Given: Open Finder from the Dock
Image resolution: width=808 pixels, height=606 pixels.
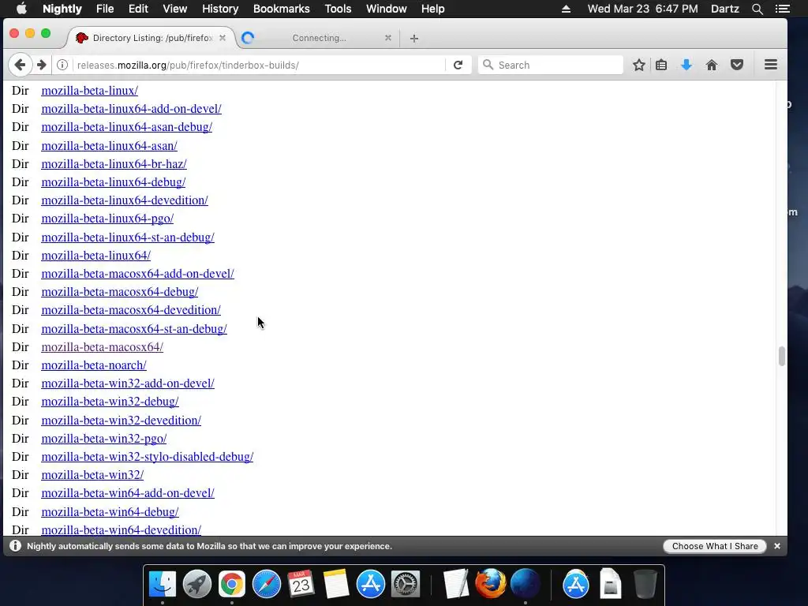Looking at the screenshot, I should [x=163, y=585].
